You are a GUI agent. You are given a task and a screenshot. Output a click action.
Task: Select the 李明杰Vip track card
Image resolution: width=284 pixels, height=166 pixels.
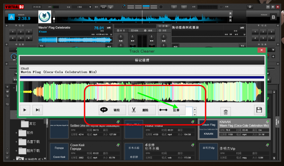[234, 151]
